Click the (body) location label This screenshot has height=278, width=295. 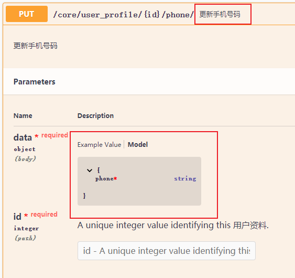(x=25, y=159)
